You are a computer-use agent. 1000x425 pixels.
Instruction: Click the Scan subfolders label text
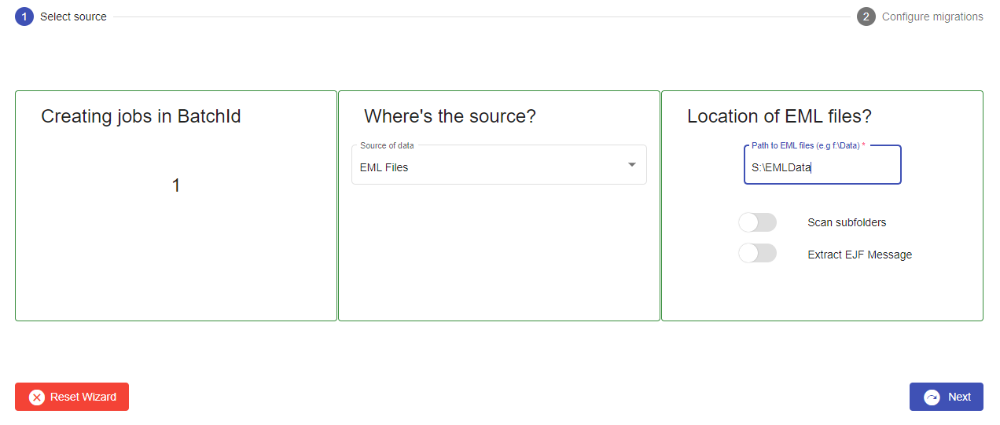coord(847,222)
